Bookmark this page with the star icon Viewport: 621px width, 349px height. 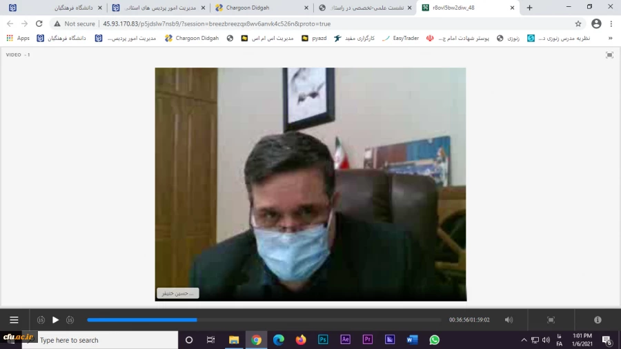click(x=578, y=23)
